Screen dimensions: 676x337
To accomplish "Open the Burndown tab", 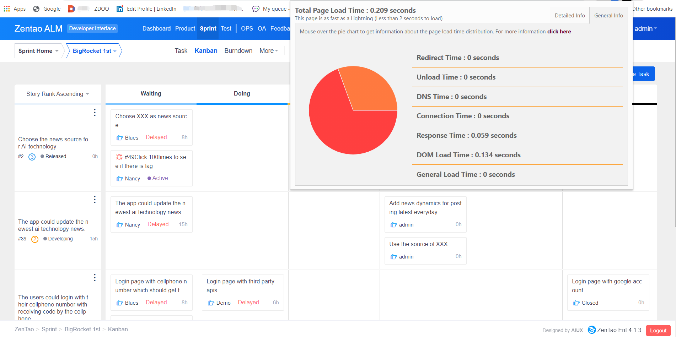I will click(238, 51).
